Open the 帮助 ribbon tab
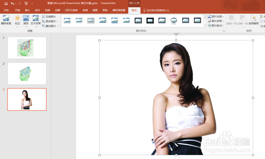Image resolution: width=265 pixels, height=159 pixels. pyautogui.click(x=105, y=10)
